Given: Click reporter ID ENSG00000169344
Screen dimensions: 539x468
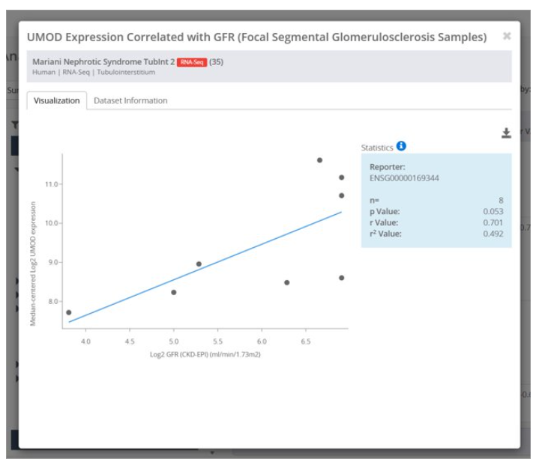Looking at the screenshot, I should pos(404,178).
